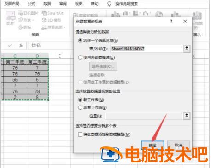Open the column chart dropdown

pos(127,13)
